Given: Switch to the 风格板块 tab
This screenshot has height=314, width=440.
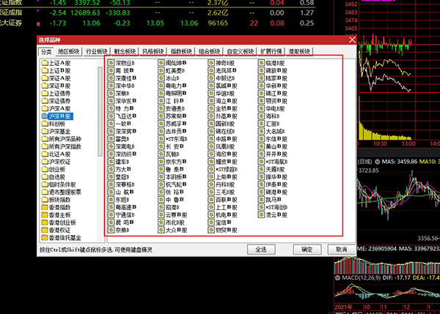Looking at the screenshot, I should point(153,51).
